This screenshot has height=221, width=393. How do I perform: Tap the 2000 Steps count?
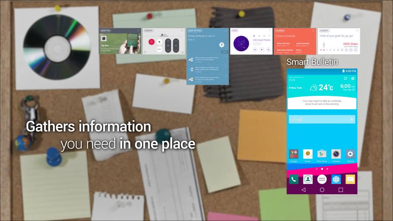[350, 44]
